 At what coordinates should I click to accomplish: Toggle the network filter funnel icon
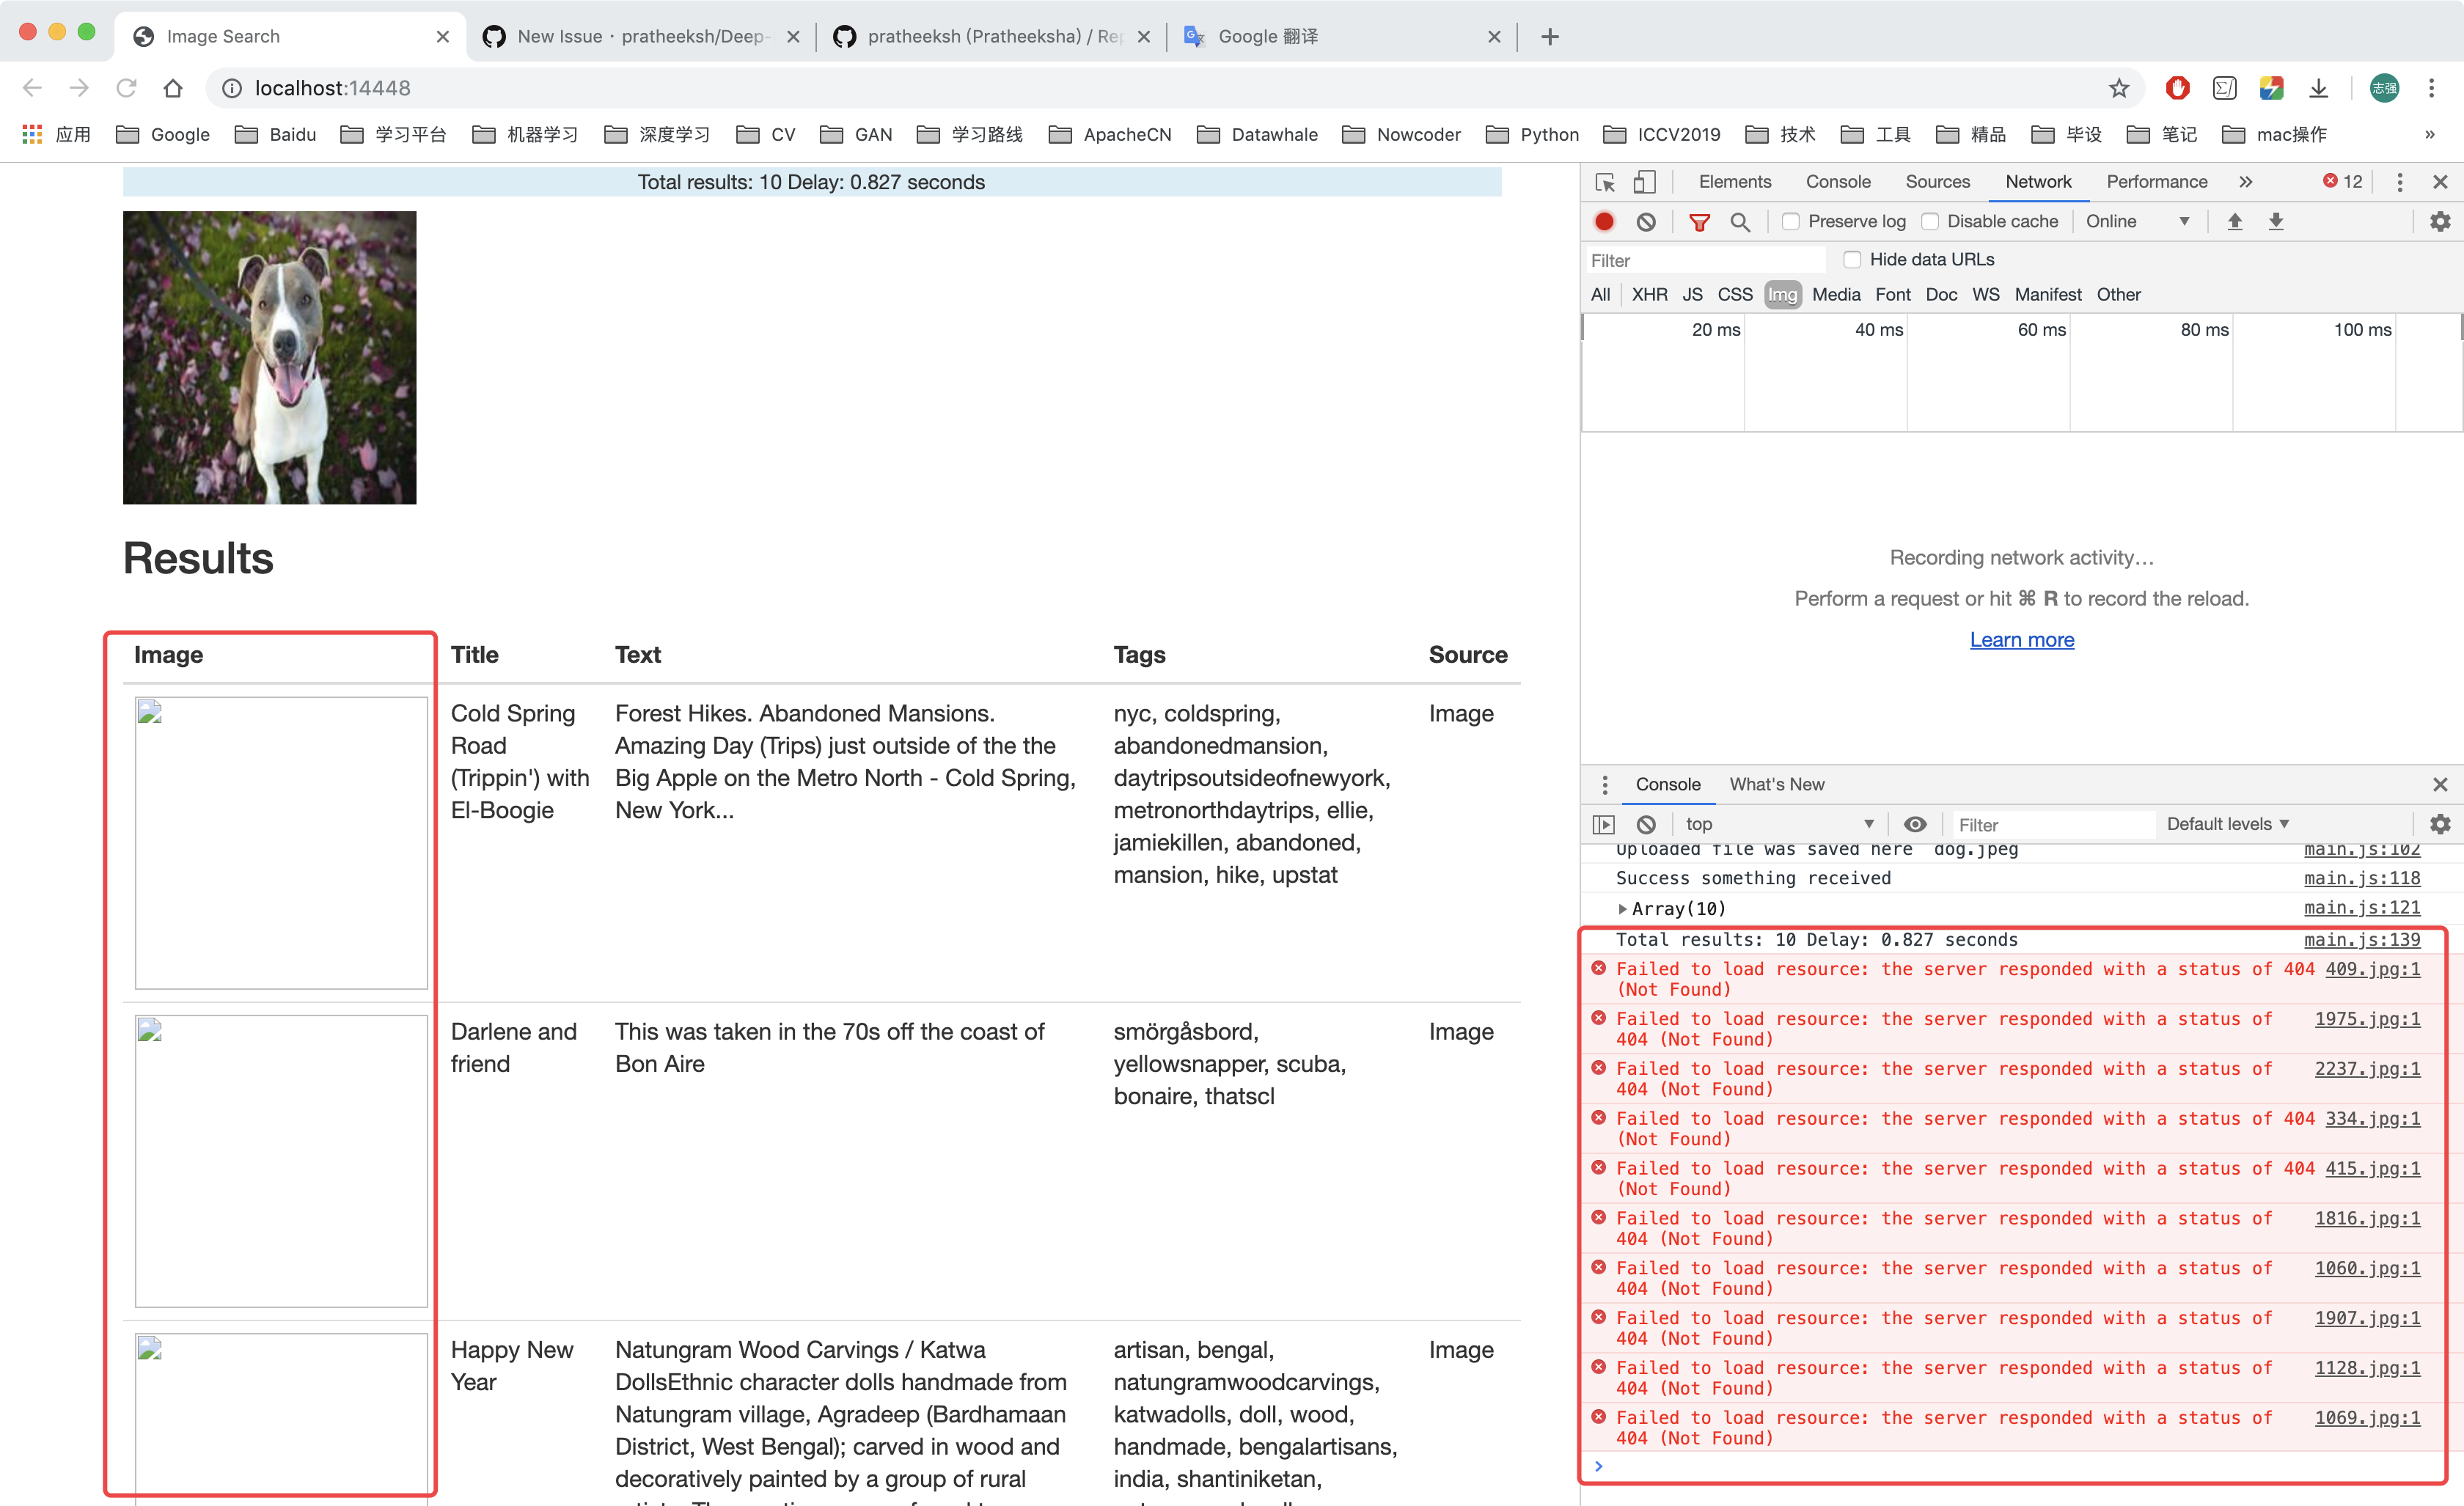coord(1699,222)
